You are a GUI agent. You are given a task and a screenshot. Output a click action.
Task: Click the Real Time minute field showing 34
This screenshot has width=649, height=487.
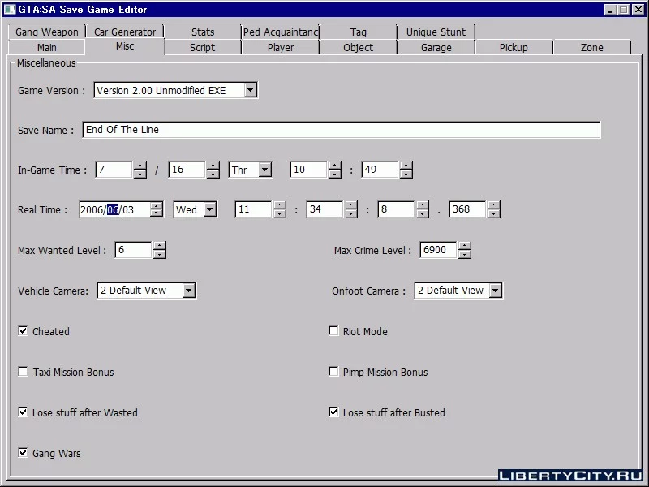[324, 209]
